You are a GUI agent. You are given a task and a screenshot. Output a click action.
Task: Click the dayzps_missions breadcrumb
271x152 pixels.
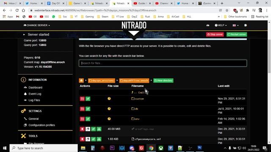tap(102, 81)
